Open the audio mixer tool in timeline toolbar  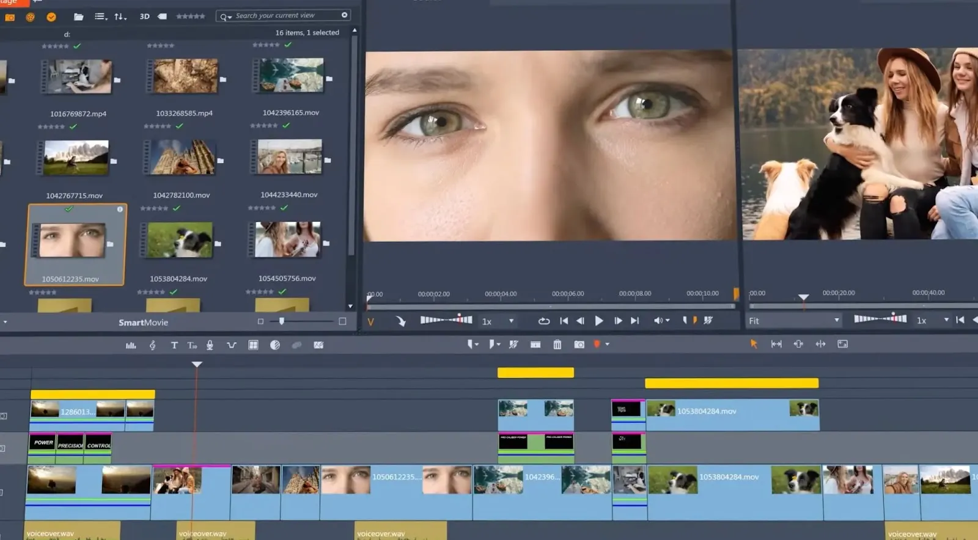click(131, 345)
